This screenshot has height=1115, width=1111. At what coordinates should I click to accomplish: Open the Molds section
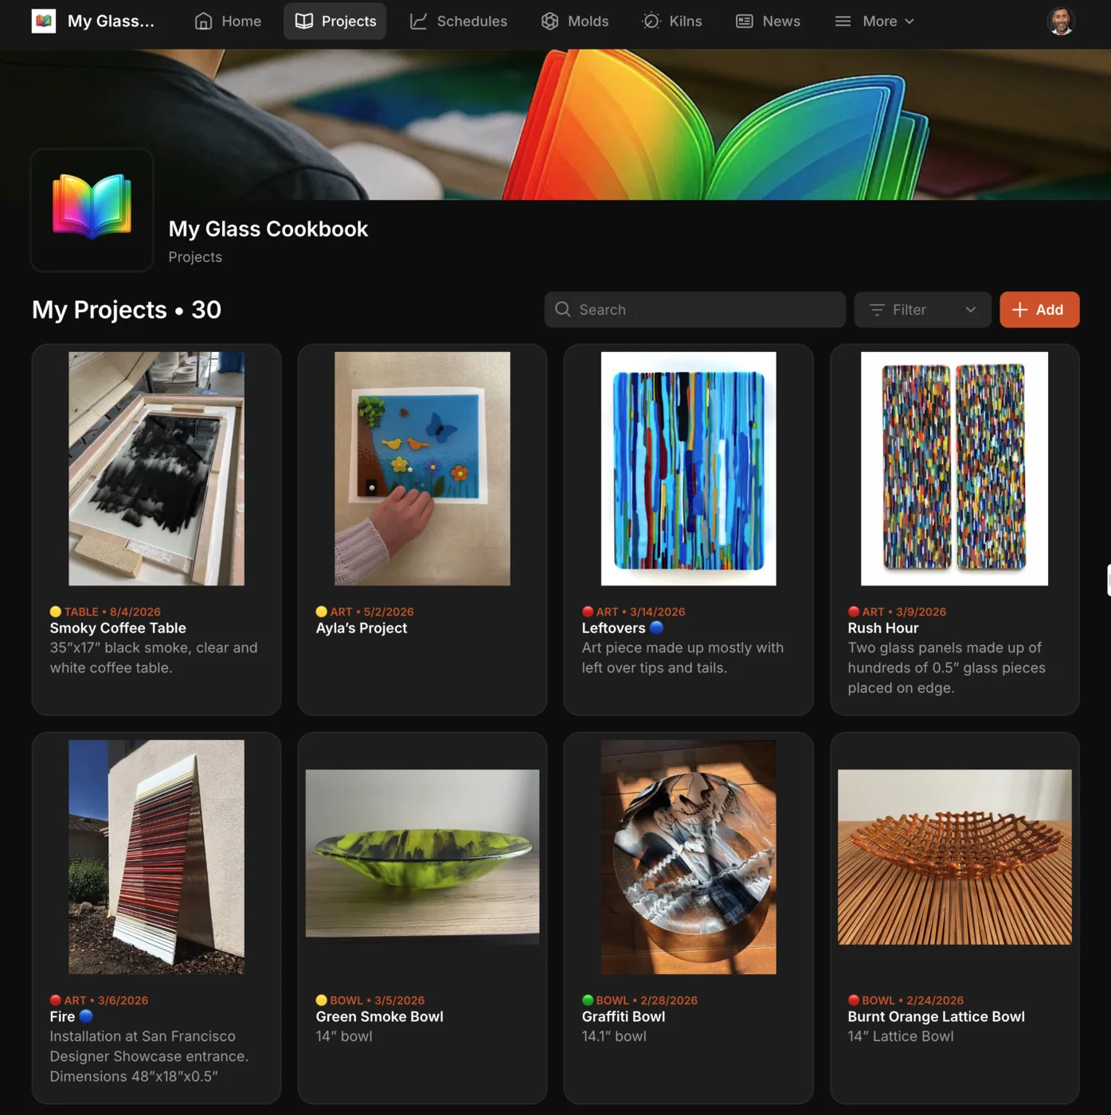point(575,21)
